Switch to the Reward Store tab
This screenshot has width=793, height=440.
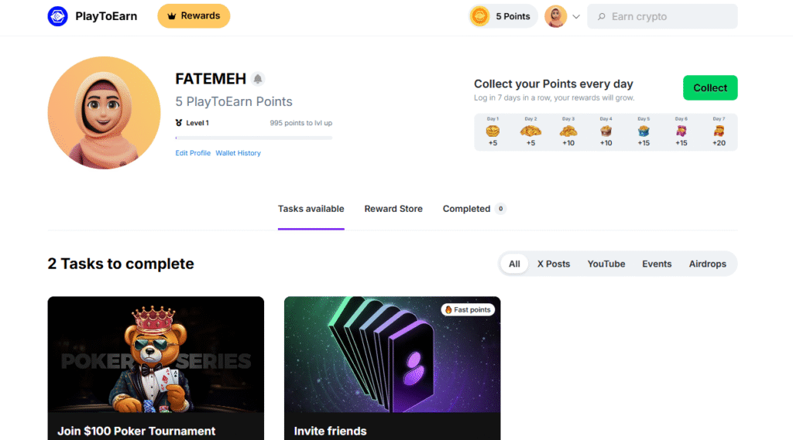pos(393,209)
